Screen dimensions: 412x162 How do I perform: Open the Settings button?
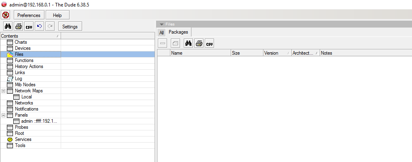[x=70, y=26]
